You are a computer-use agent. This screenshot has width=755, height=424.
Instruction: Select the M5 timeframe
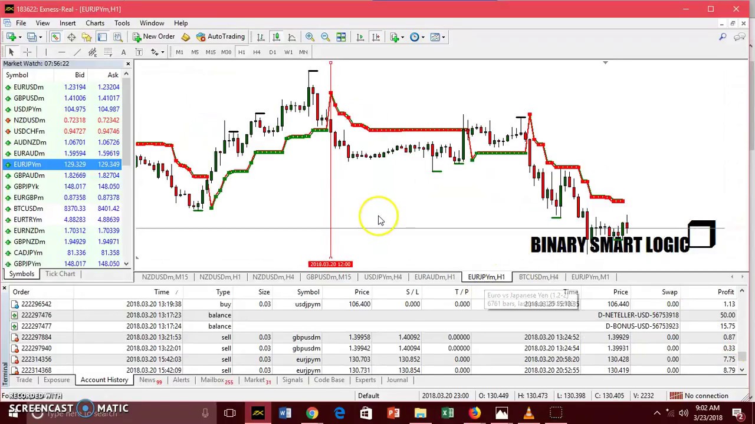[195, 52]
